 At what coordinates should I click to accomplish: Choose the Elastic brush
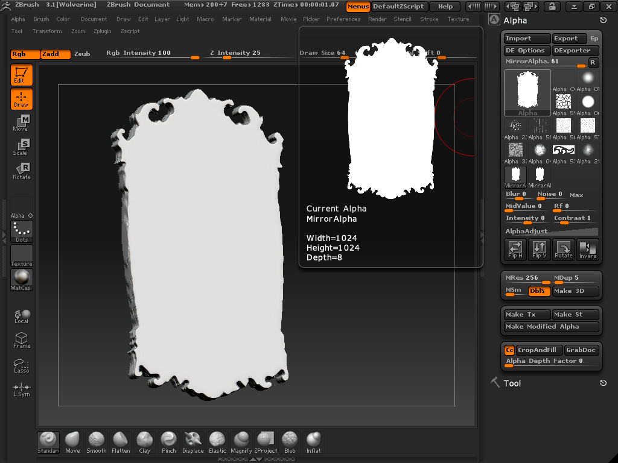click(217, 443)
